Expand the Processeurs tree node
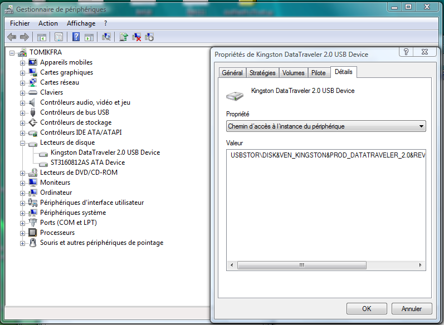 [23, 233]
